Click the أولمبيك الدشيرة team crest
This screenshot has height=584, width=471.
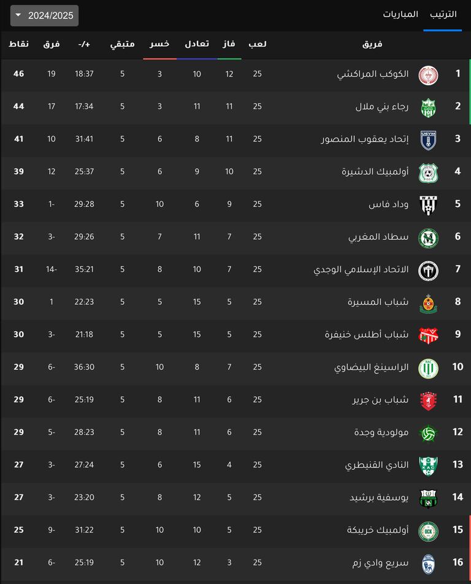tap(428, 173)
